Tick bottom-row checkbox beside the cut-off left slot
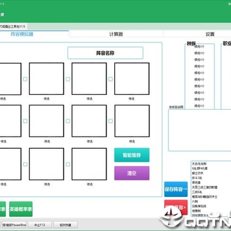Image resolution: width=231 pixels, height=231 pixels. click(25, 164)
